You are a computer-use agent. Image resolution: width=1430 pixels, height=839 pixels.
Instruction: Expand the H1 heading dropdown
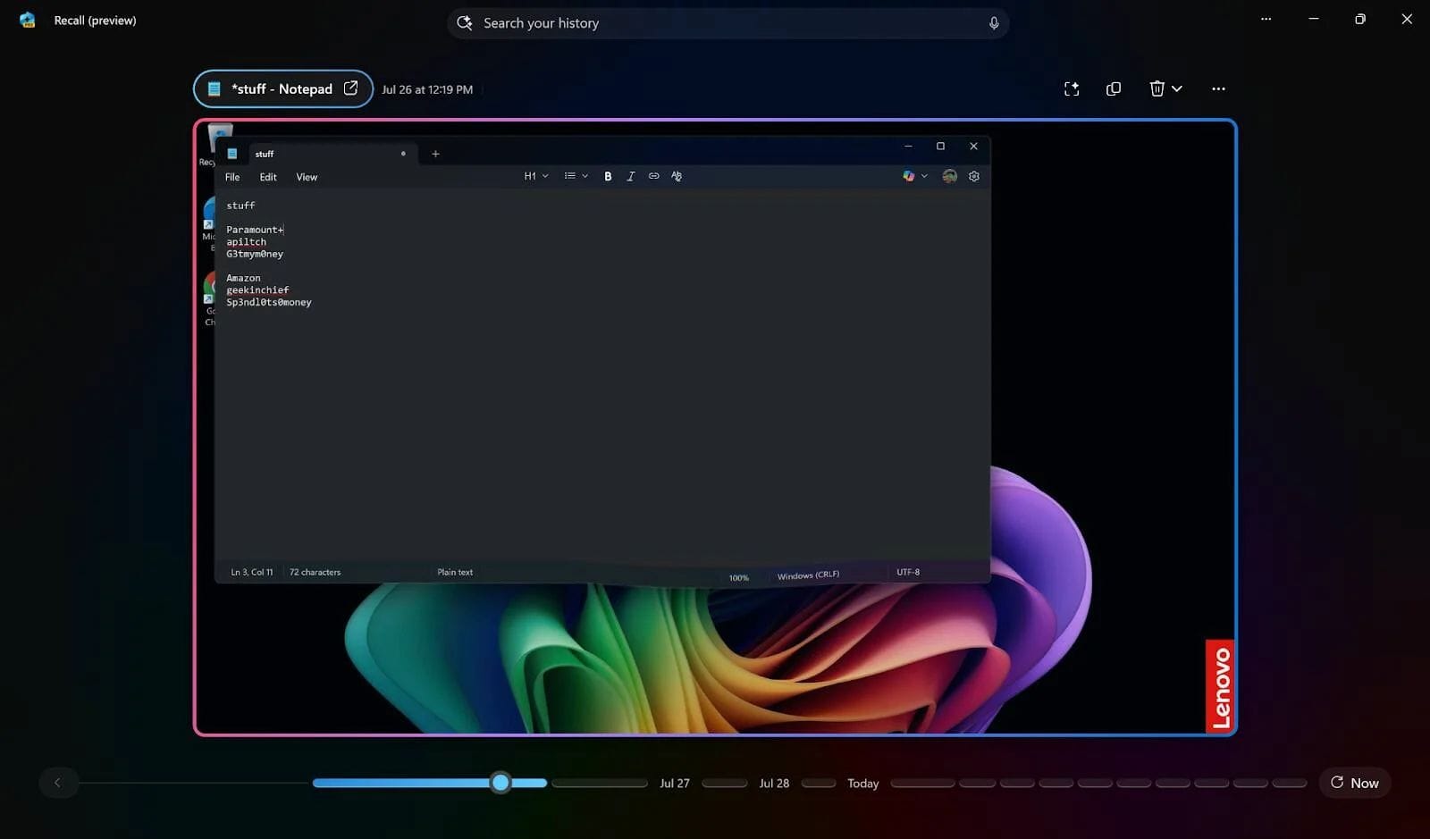click(x=535, y=177)
